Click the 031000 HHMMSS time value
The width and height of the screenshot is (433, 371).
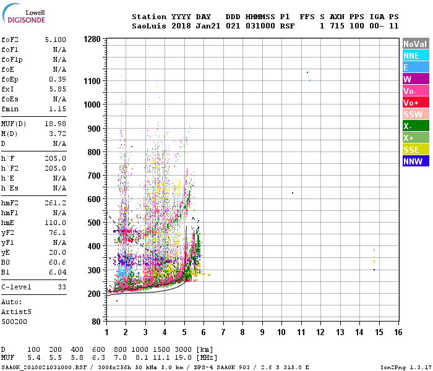tap(260, 26)
